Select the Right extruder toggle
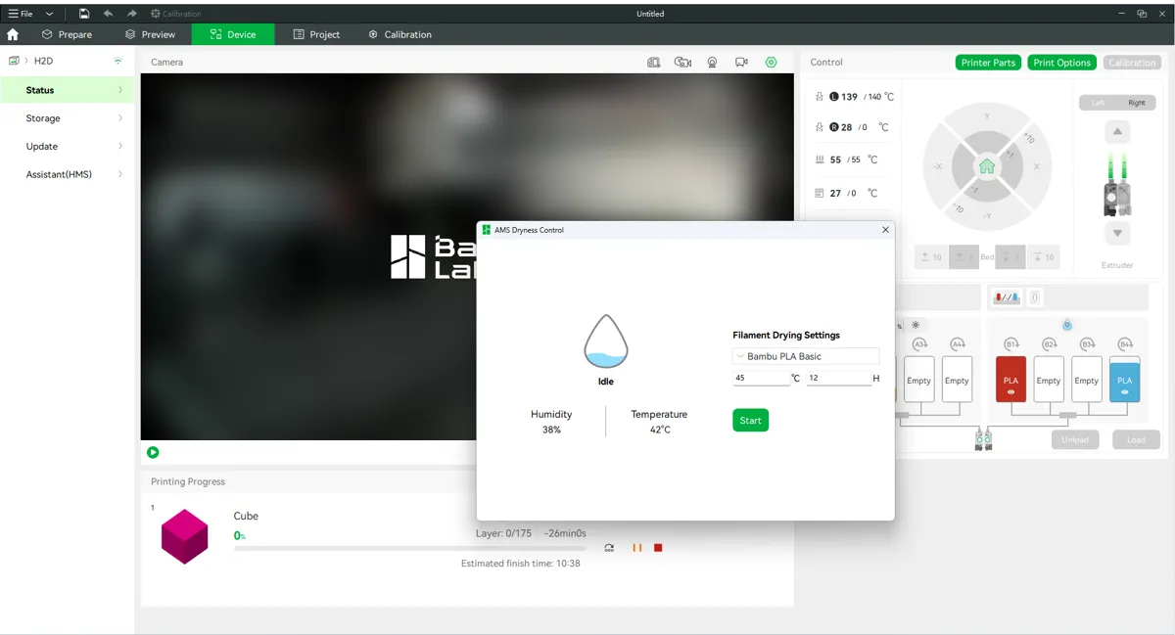 [x=1136, y=103]
